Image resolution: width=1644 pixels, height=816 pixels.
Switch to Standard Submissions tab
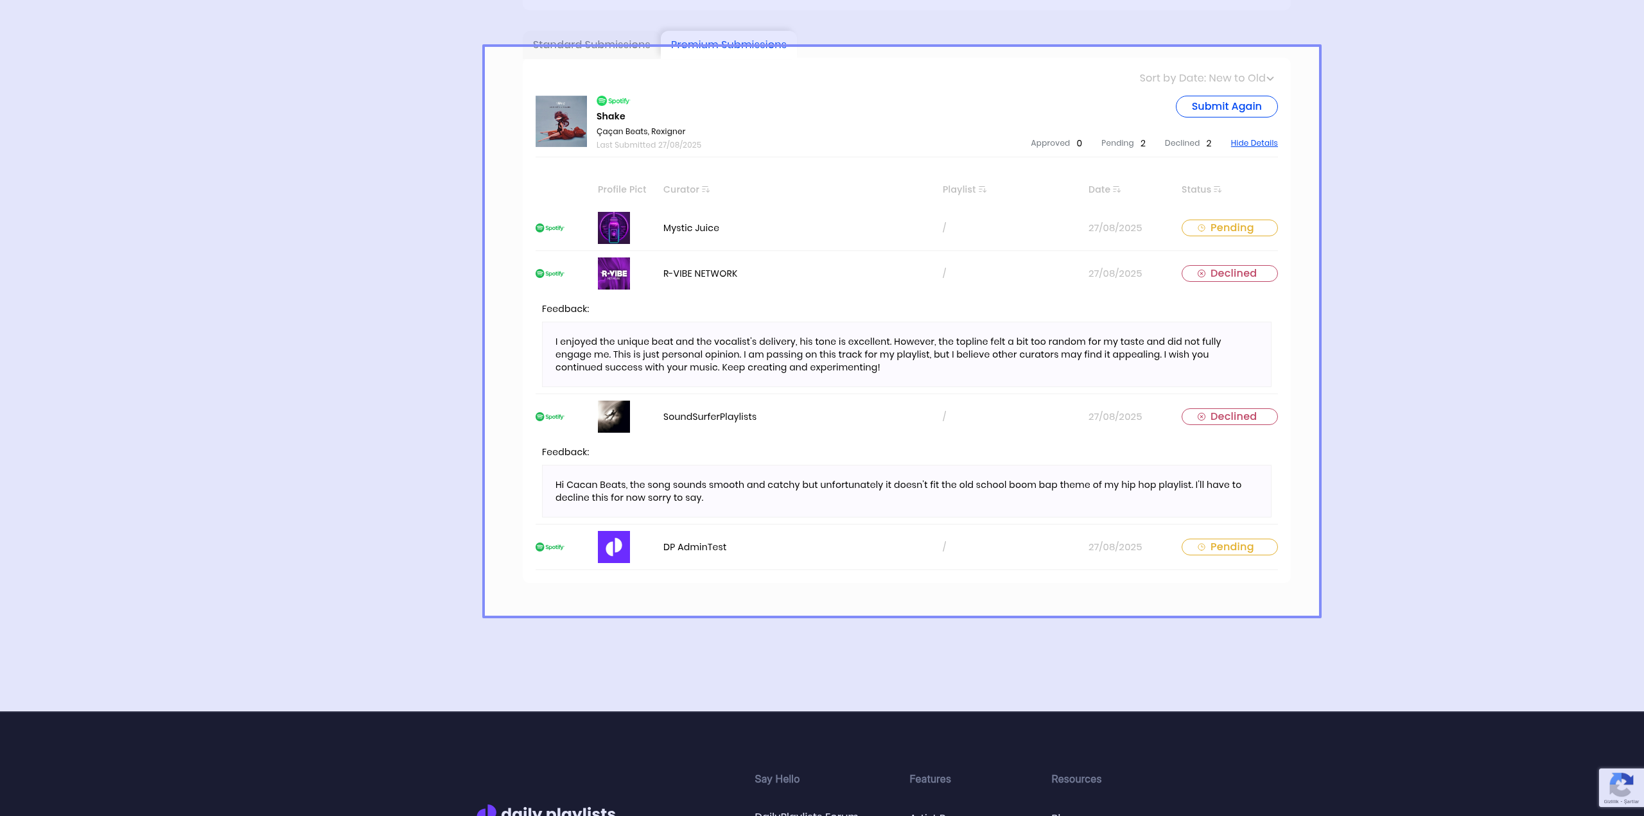591,44
